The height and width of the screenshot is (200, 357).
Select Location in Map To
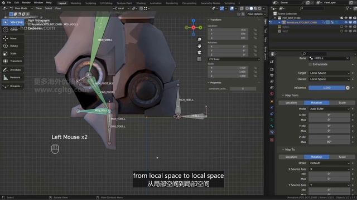click(291, 157)
